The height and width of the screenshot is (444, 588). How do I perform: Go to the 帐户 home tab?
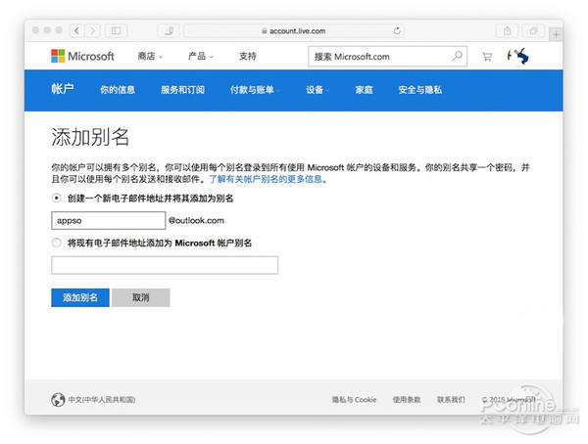tap(63, 89)
